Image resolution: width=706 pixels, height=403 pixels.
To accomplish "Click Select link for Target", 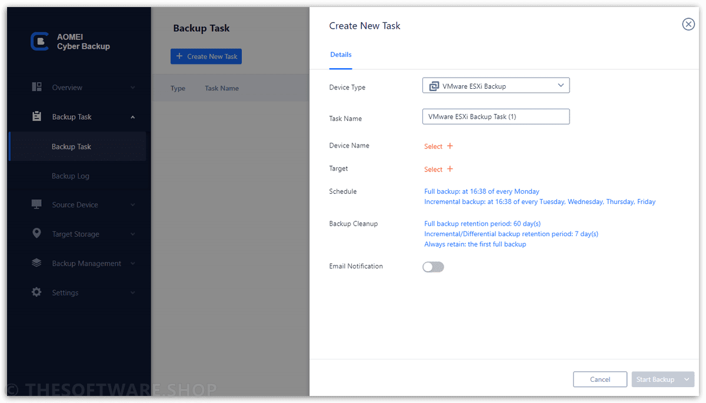I will 433,169.
